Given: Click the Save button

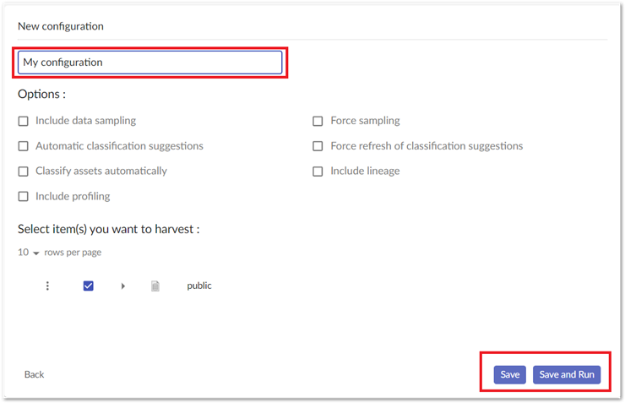Looking at the screenshot, I should click(x=509, y=375).
